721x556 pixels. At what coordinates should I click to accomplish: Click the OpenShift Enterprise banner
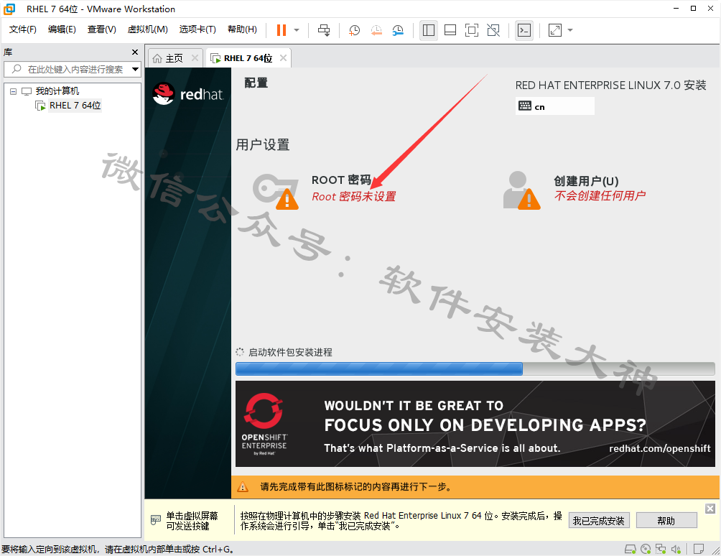point(475,424)
